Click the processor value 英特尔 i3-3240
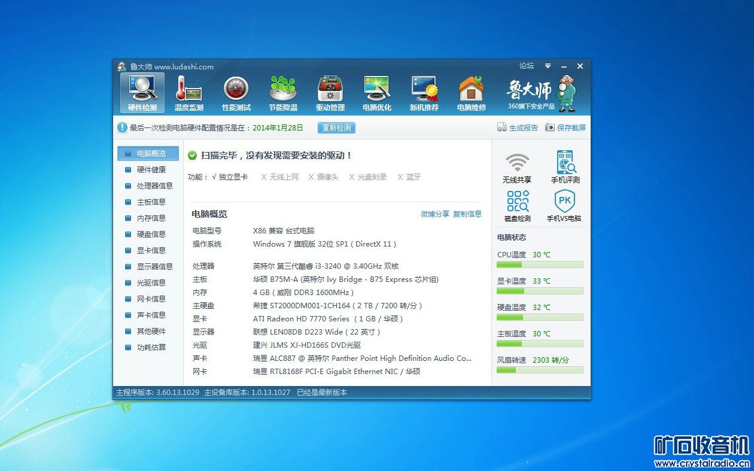Image resolution: width=754 pixels, height=471 pixels. click(326, 266)
